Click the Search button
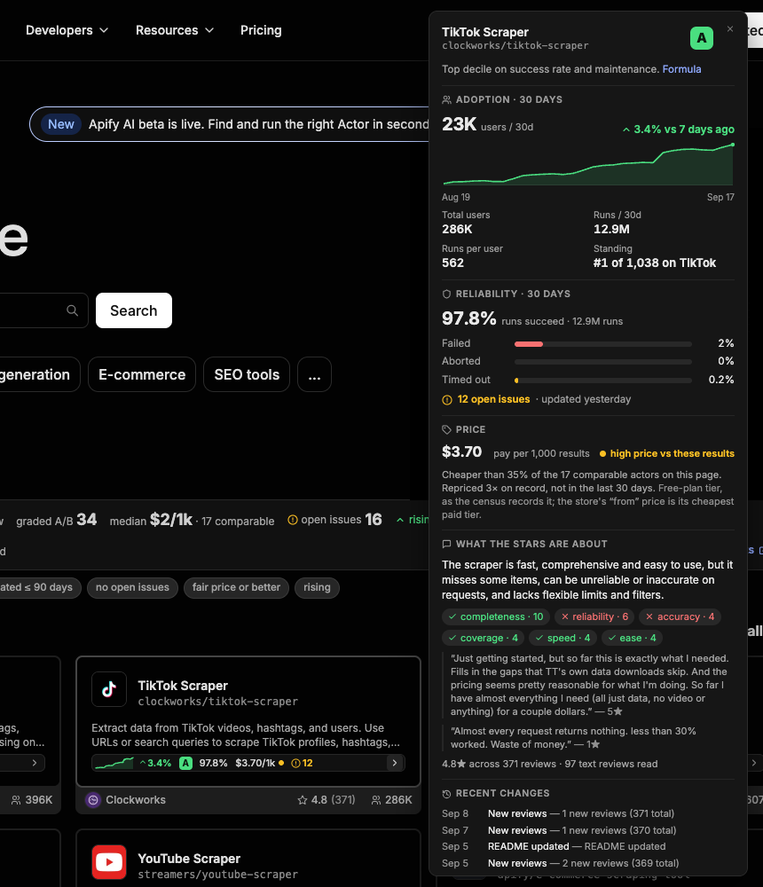 pyautogui.click(x=134, y=310)
